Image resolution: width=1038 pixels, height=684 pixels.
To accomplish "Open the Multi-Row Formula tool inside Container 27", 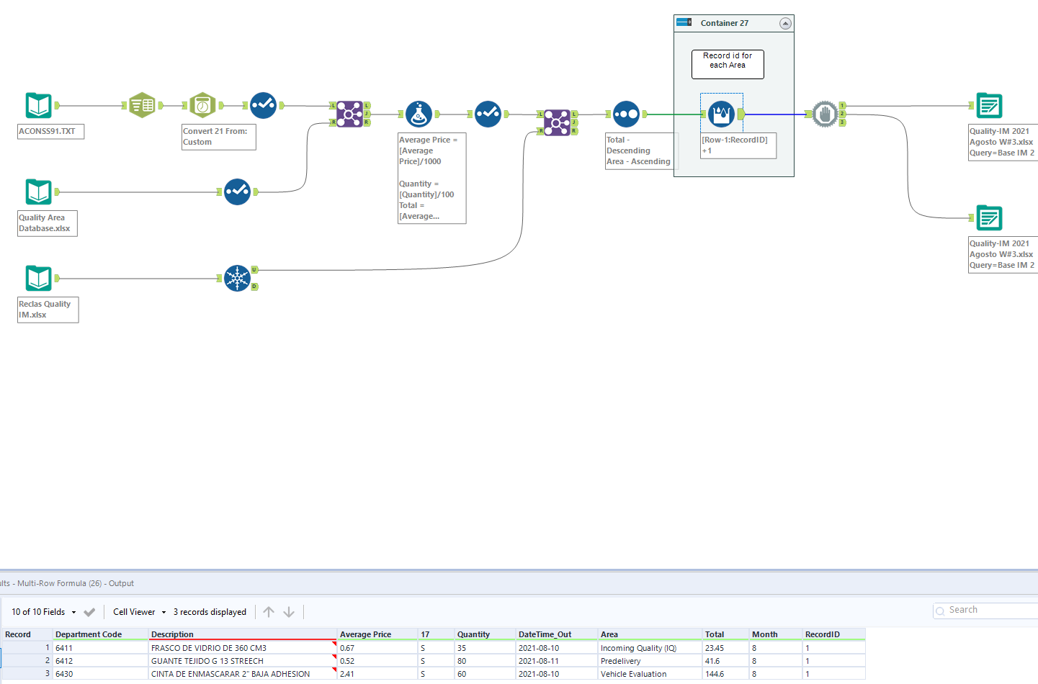I will click(x=721, y=113).
